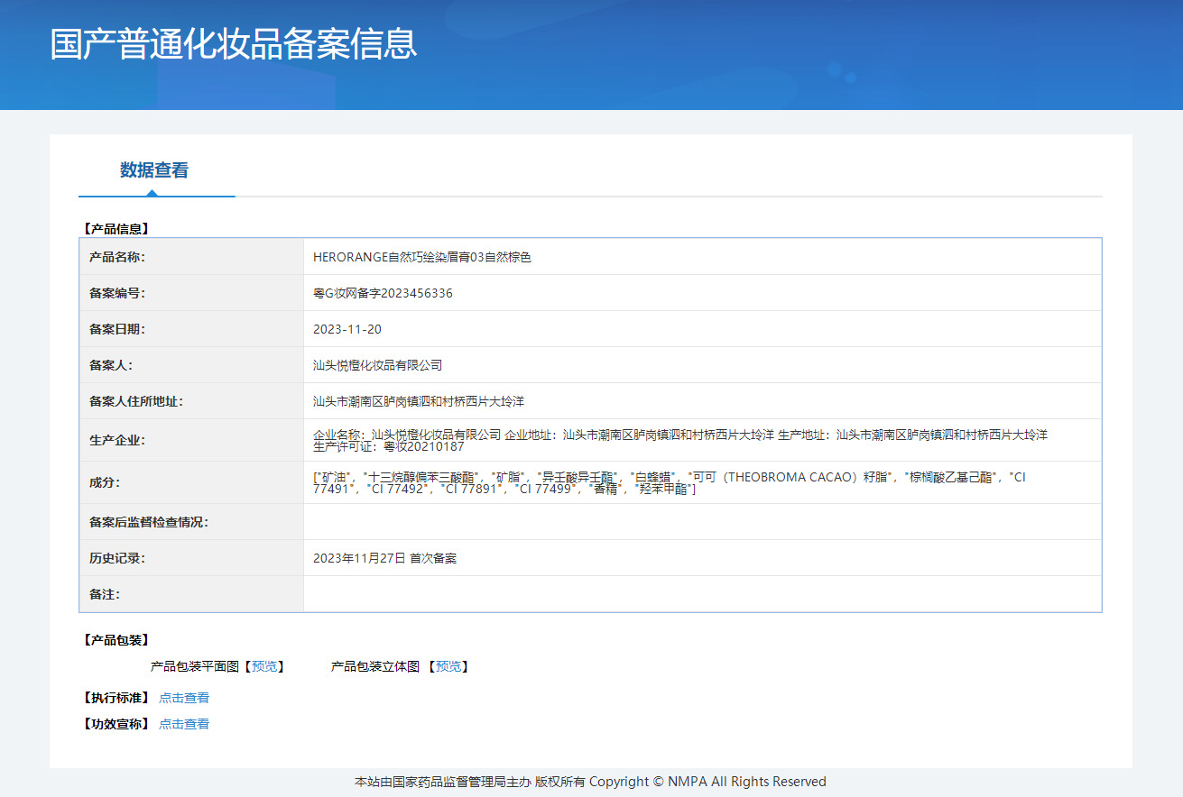This screenshot has height=797, width=1183.
Task: Select license number 粤妆20210187
Action: tap(424, 446)
